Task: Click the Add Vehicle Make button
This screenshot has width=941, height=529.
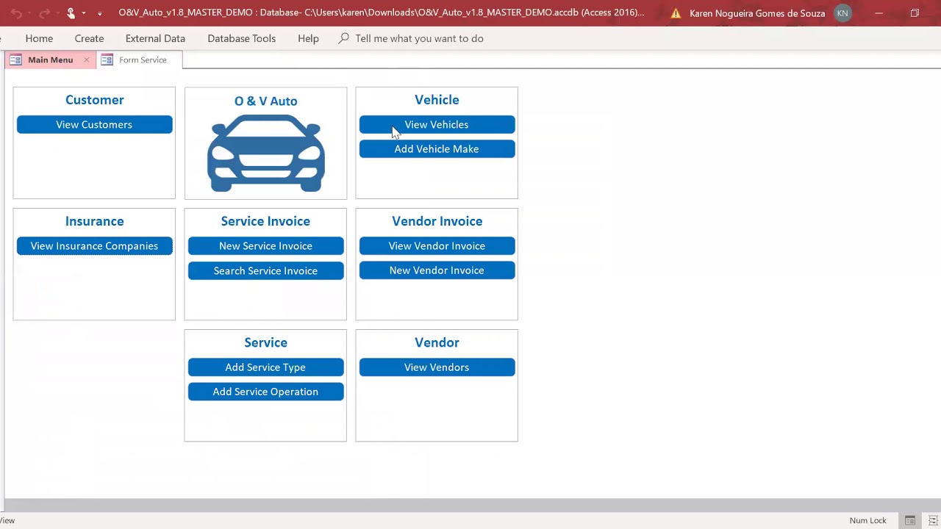Action: (437, 149)
